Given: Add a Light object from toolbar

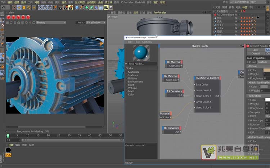Looking at the screenshot, I should [111, 8].
